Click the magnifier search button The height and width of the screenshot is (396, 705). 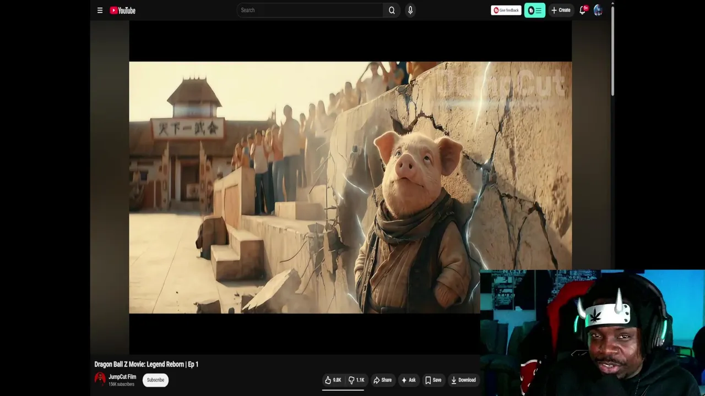click(x=392, y=10)
